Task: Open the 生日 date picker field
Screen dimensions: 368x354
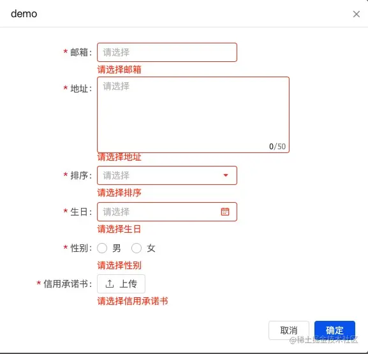Action: pyautogui.click(x=167, y=212)
